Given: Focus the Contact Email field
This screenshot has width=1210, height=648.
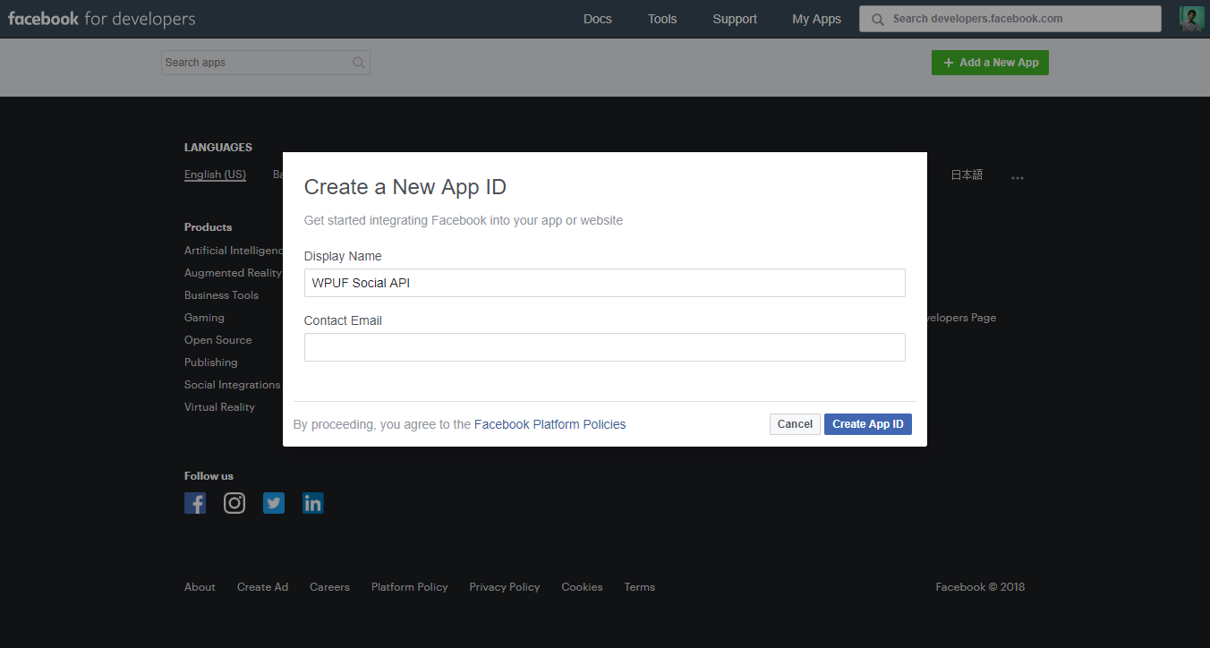Looking at the screenshot, I should (x=605, y=347).
